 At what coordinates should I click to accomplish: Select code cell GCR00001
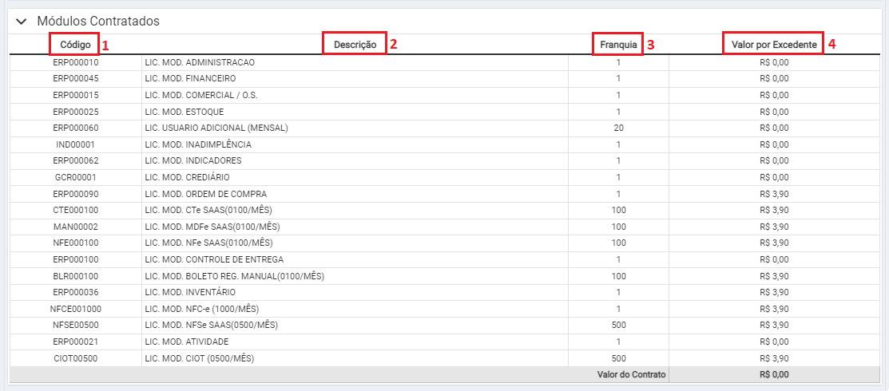[x=75, y=177]
